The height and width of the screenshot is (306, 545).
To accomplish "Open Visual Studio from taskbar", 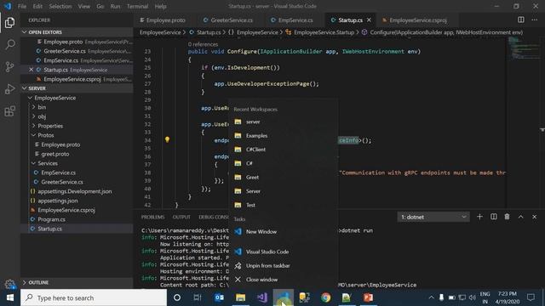I will pos(261,297).
